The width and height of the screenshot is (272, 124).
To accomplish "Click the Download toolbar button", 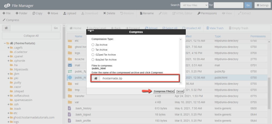I will (89, 13).
